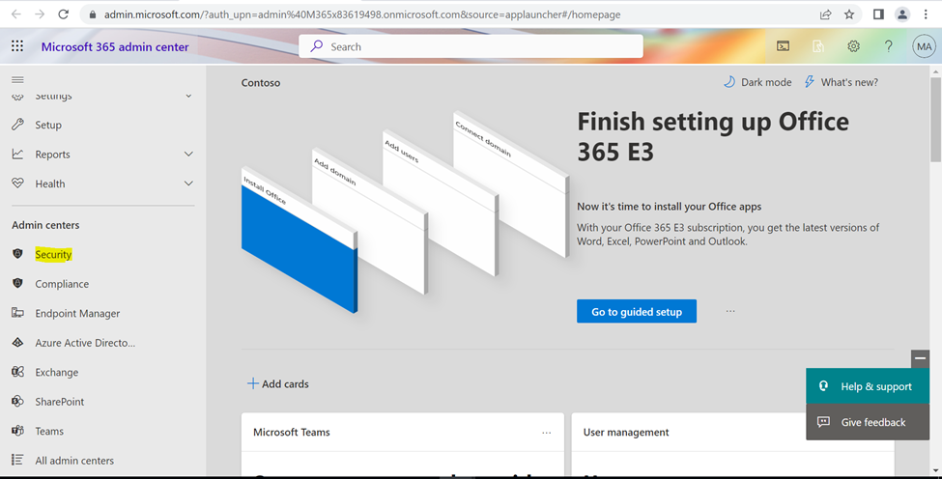Click Go to guided setup button
The width and height of the screenshot is (942, 479).
[637, 312]
